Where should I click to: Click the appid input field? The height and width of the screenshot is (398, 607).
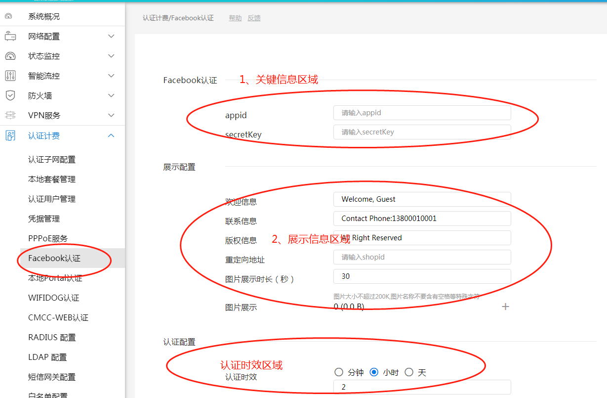[422, 113]
